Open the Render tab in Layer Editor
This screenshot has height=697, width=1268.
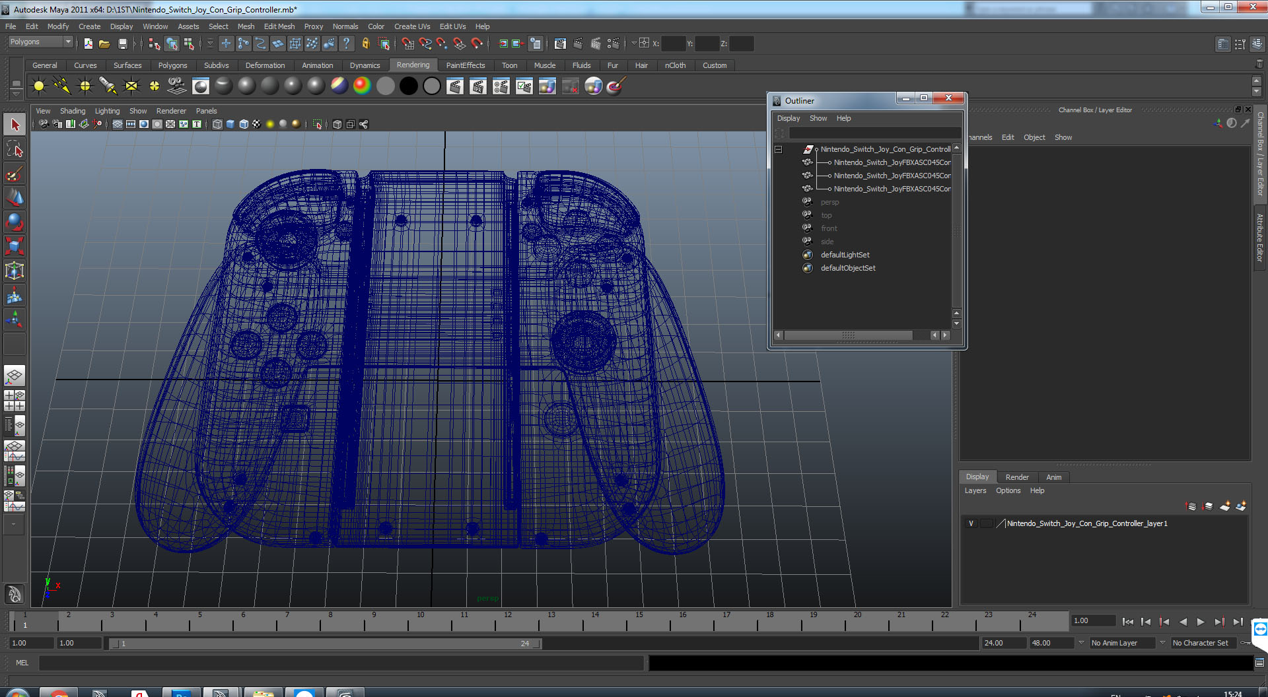pos(1017,477)
